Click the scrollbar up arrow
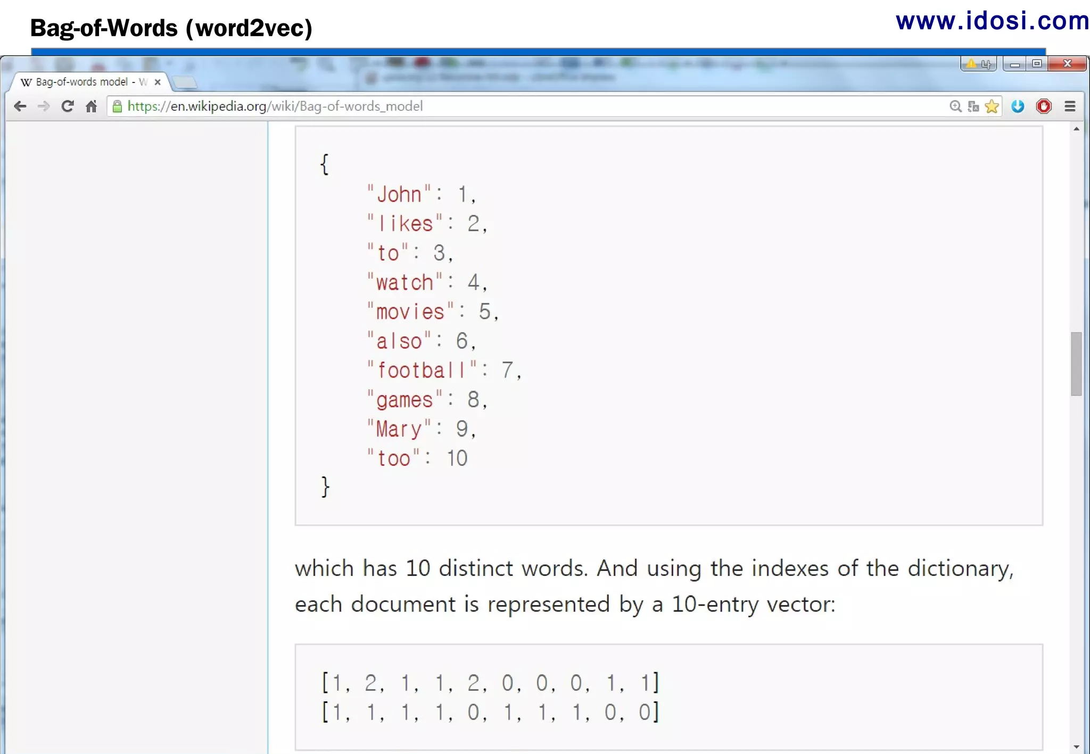1090x754 pixels. 1076,129
